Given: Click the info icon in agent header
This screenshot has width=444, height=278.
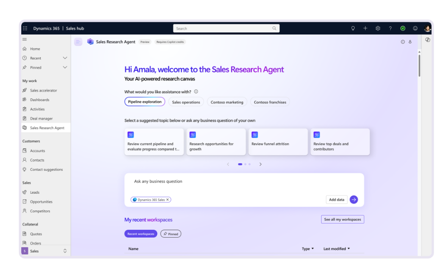Looking at the screenshot, I should click(x=403, y=42).
